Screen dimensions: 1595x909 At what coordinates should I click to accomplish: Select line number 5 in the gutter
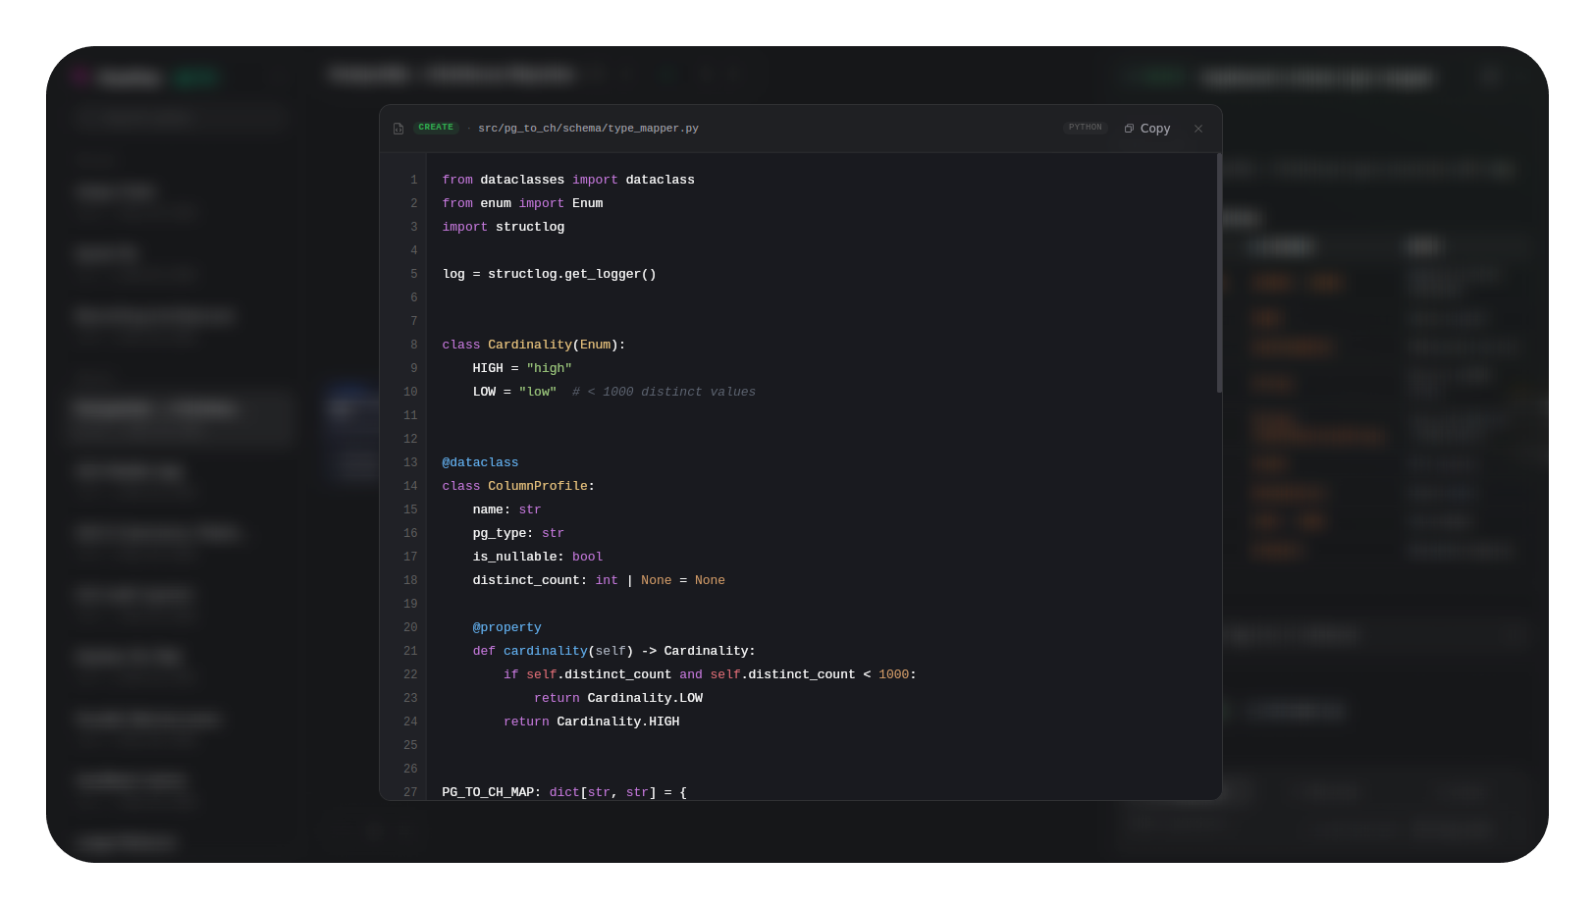tap(413, 274)
